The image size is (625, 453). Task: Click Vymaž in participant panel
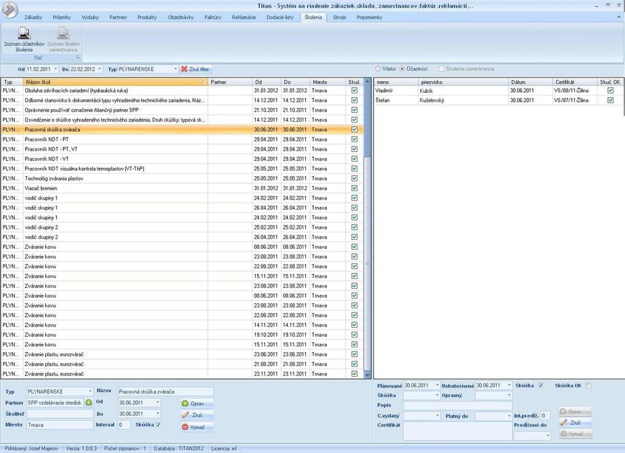tap(575, 434)
